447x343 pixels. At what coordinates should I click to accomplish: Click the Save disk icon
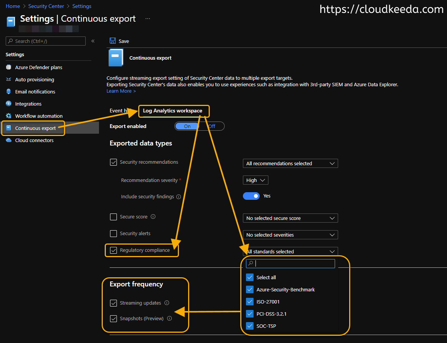[113, 41]
